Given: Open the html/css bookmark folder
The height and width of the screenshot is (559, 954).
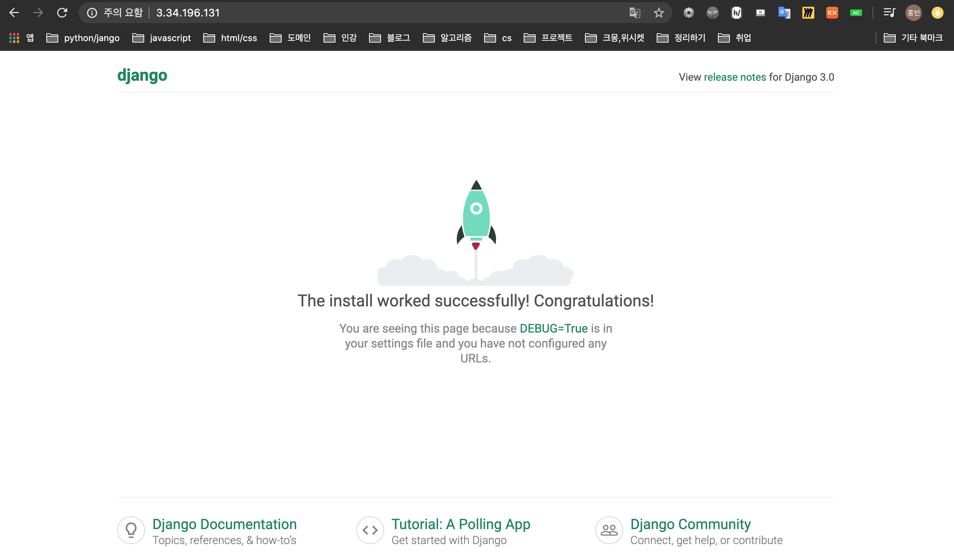Looking at the screenshot, I should point(230,38).
